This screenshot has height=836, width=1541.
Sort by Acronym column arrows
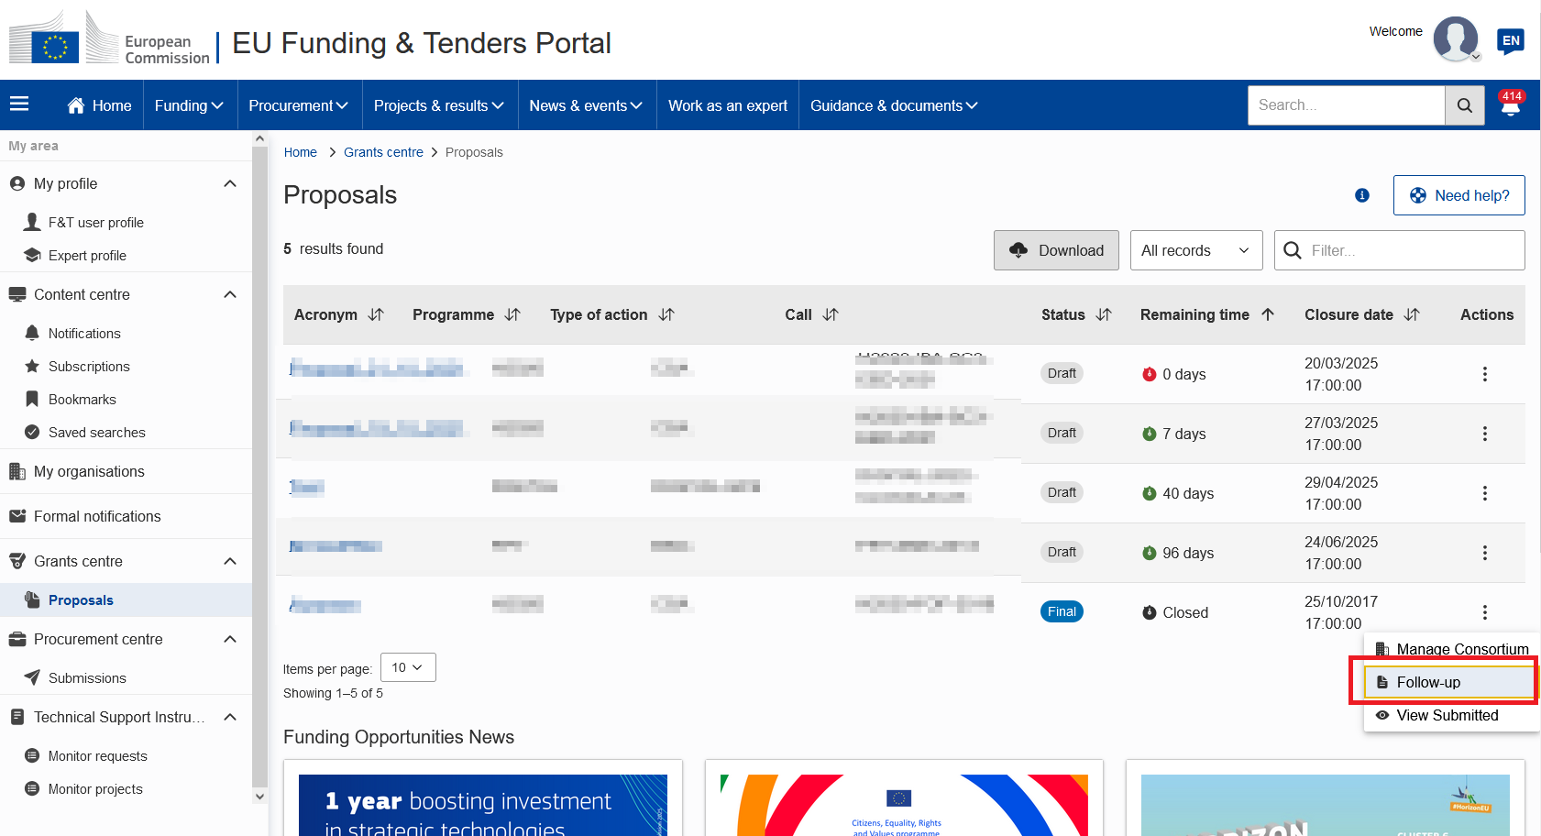[x=376, y=314]
